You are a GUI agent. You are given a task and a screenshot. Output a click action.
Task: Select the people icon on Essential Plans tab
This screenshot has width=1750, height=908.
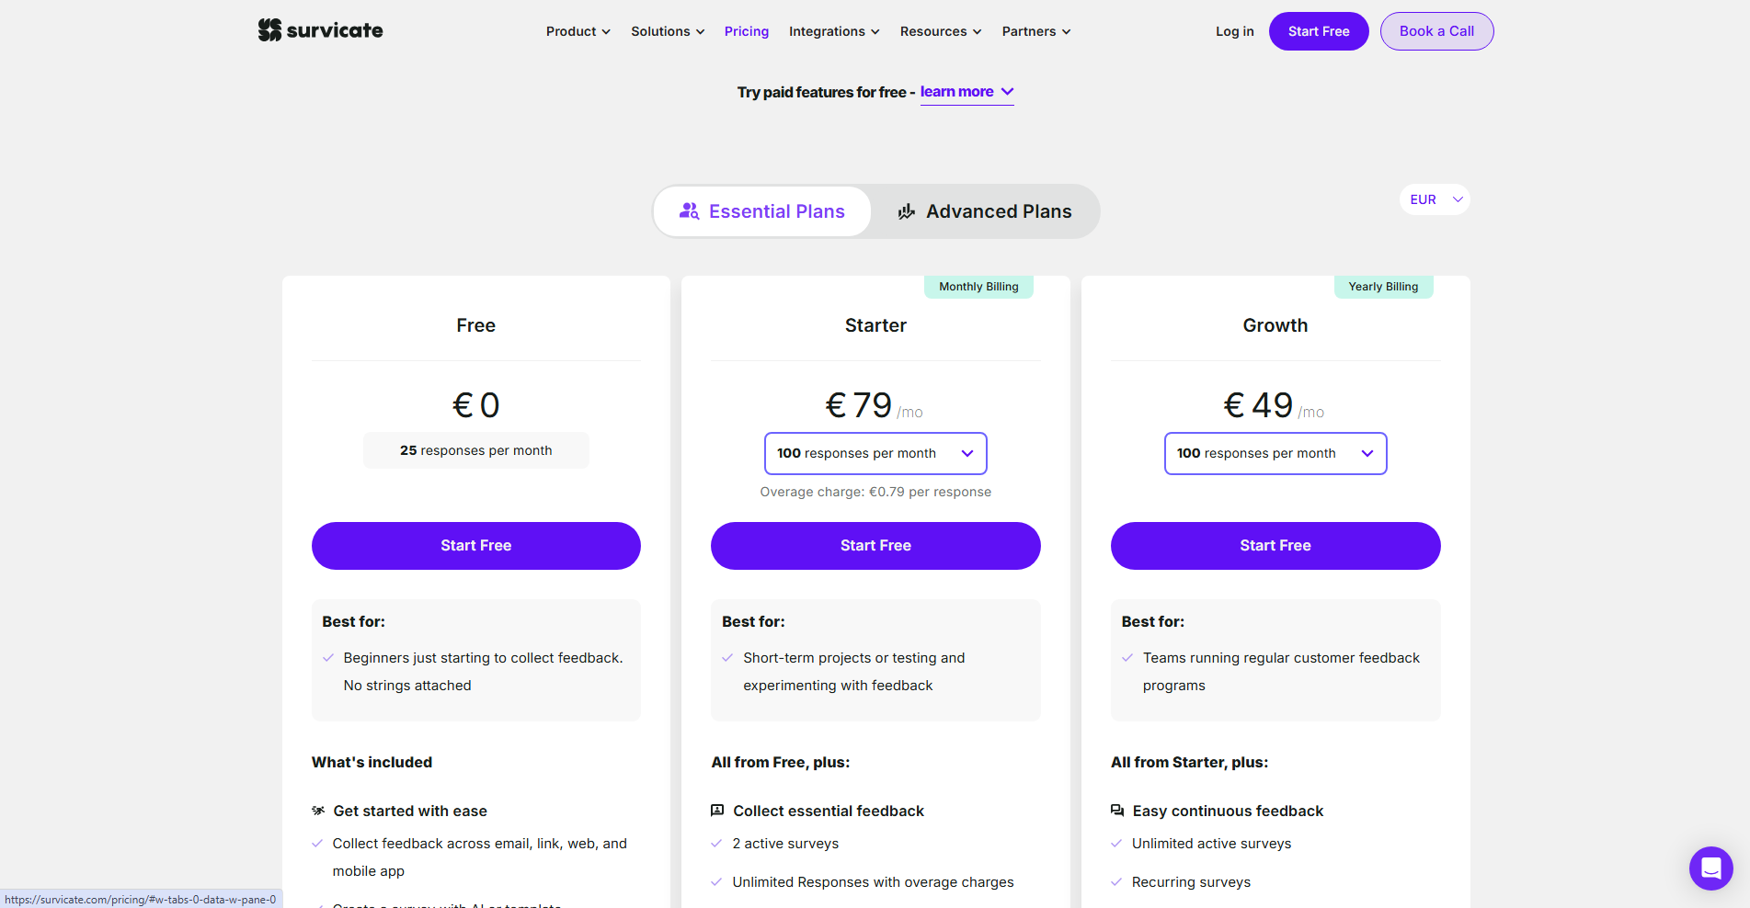click(x=689, y=210)
